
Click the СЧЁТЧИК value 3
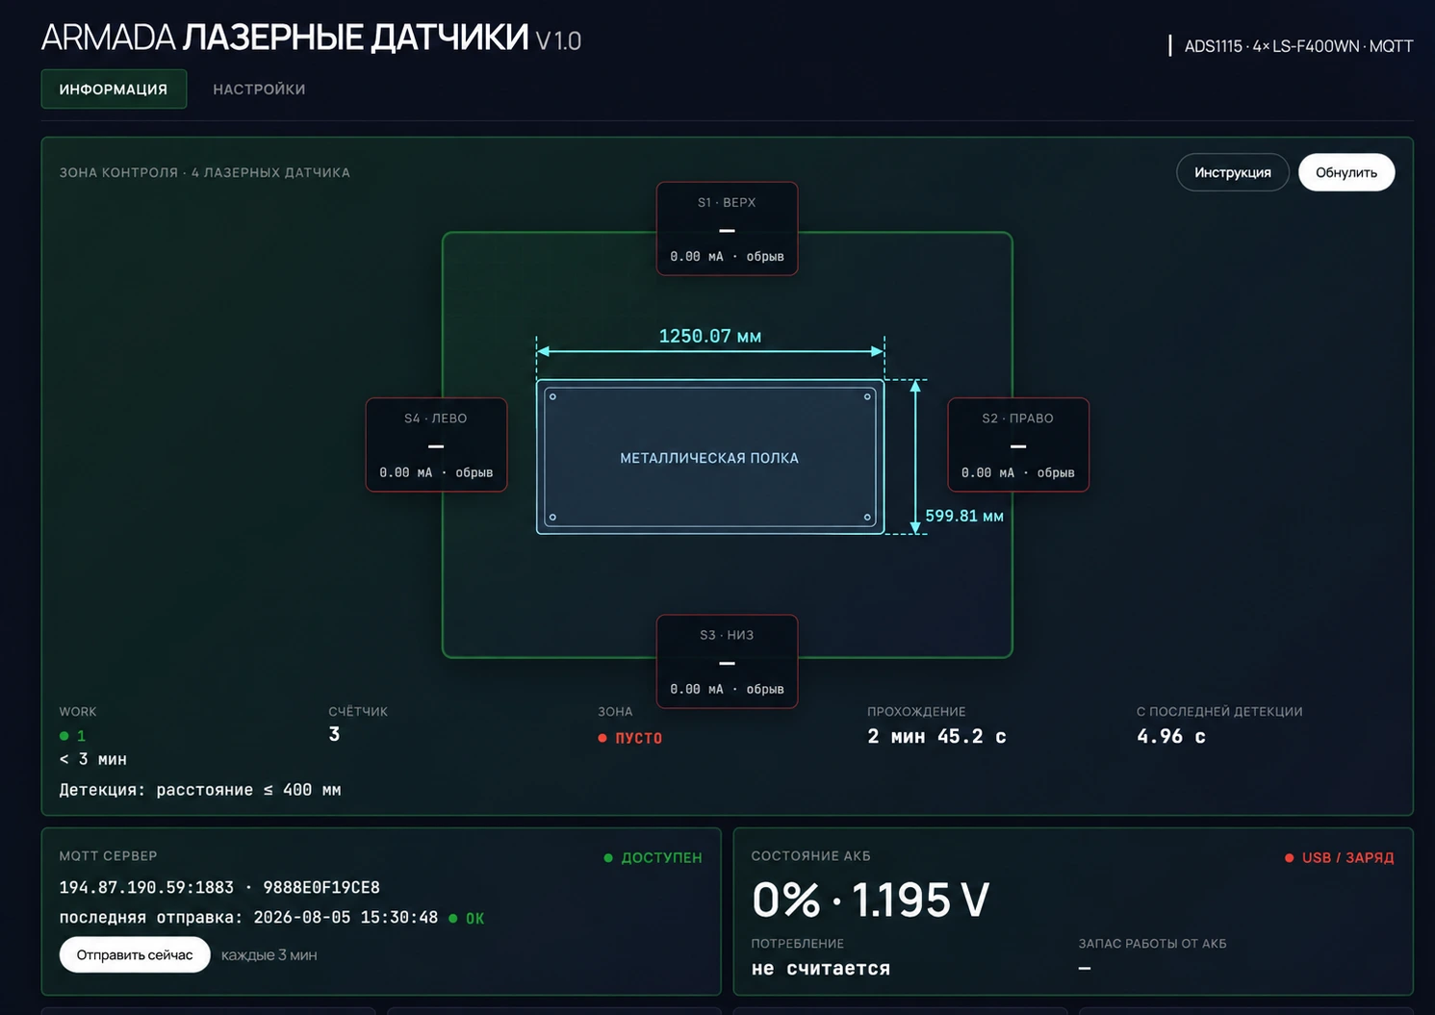(334, 734)
